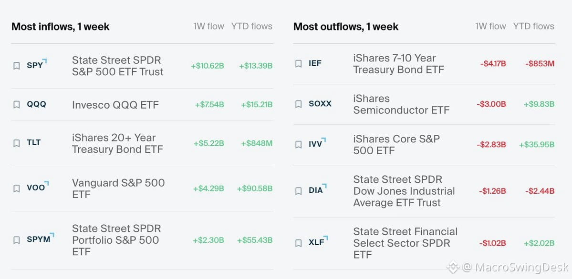
Task: Sort outflows by 1W flow header
Action: click(490, 26)
